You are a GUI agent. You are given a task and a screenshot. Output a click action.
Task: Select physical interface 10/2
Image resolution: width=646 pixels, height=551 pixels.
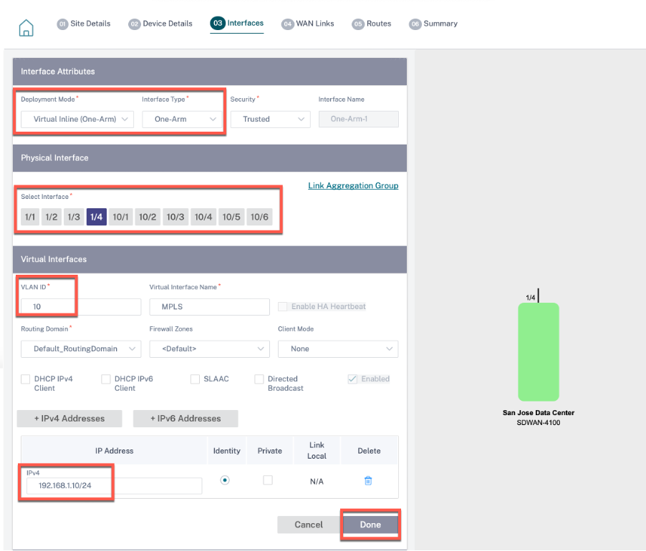[148, 217]
